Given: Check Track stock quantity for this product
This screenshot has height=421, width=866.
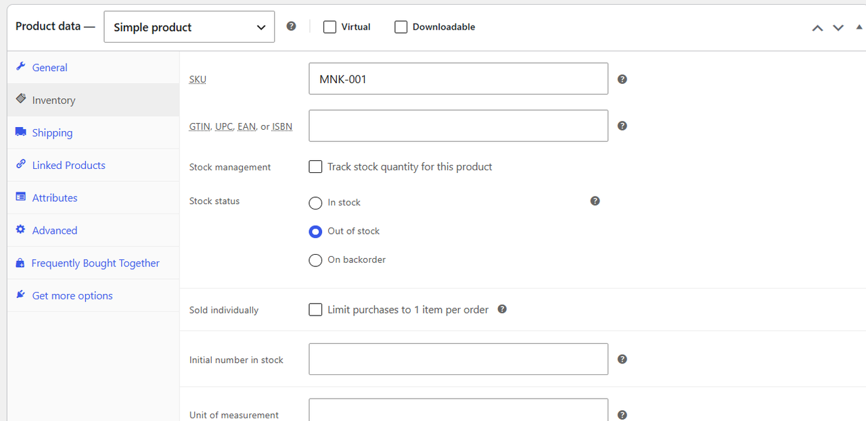Looking at the screenshot, I should coord(315,167).
